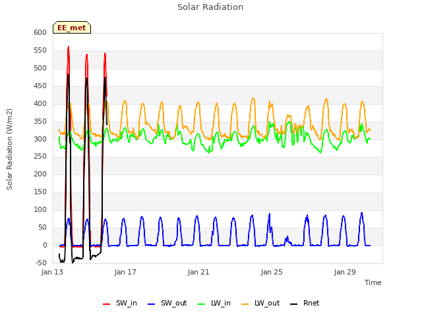Image resolution: width=422 pixels, height=316 pixels.
Task: Toggle the LW_in legend entry
Action: click(x=214, y=303)
